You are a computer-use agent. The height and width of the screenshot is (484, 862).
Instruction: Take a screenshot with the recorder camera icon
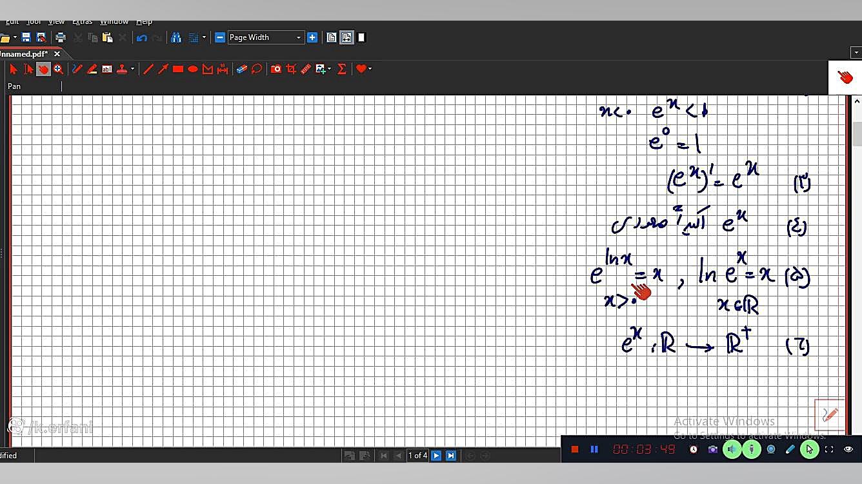pos(713,449)
